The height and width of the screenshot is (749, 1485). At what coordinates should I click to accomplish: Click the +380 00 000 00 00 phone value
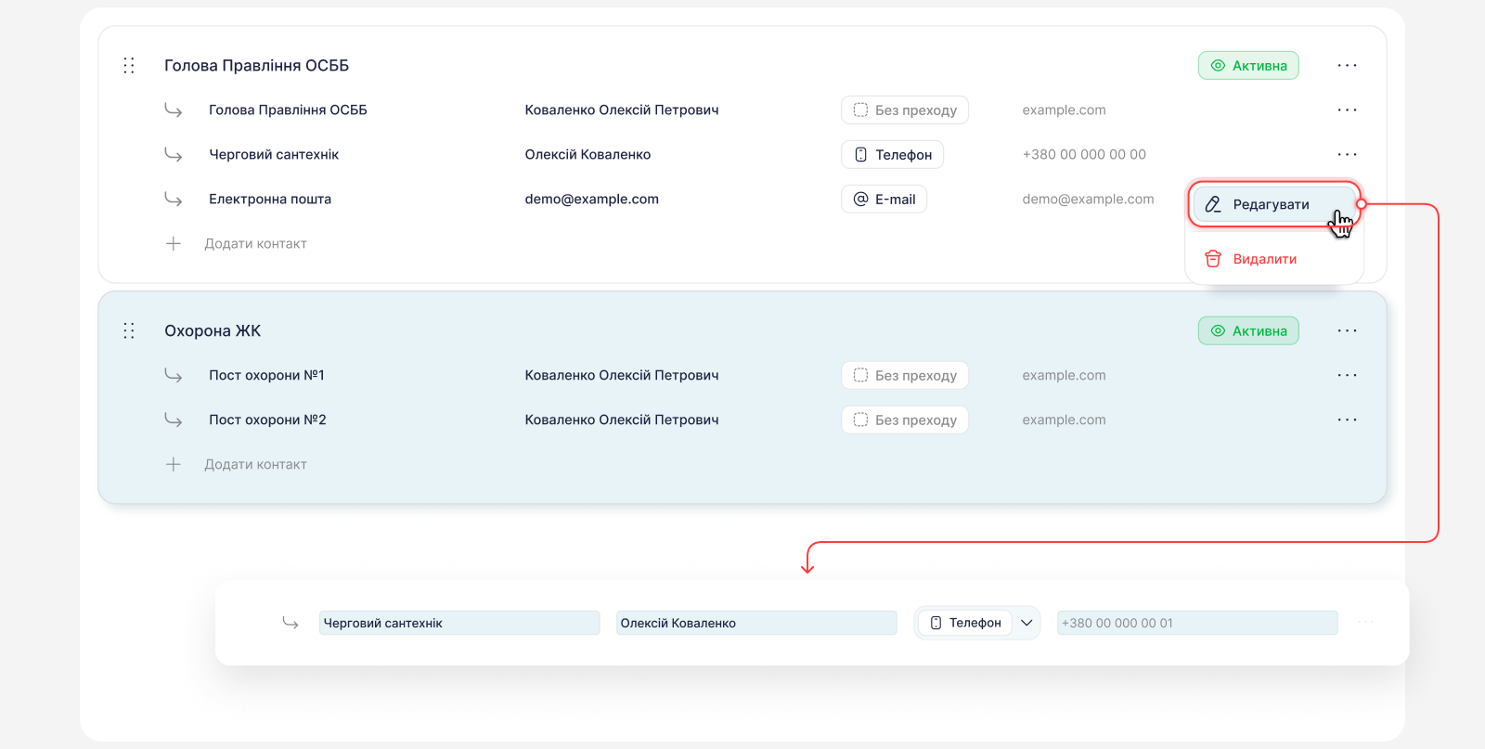1084,154
